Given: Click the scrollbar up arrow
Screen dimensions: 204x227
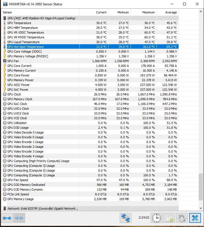Looking at the screenshot, I should (x=201, y=11).
